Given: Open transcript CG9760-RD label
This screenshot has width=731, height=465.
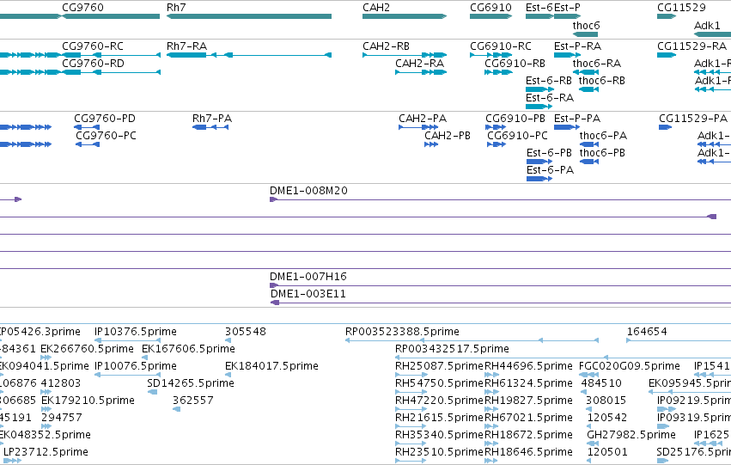Looking at the screenshot, I should coord(93,64).
